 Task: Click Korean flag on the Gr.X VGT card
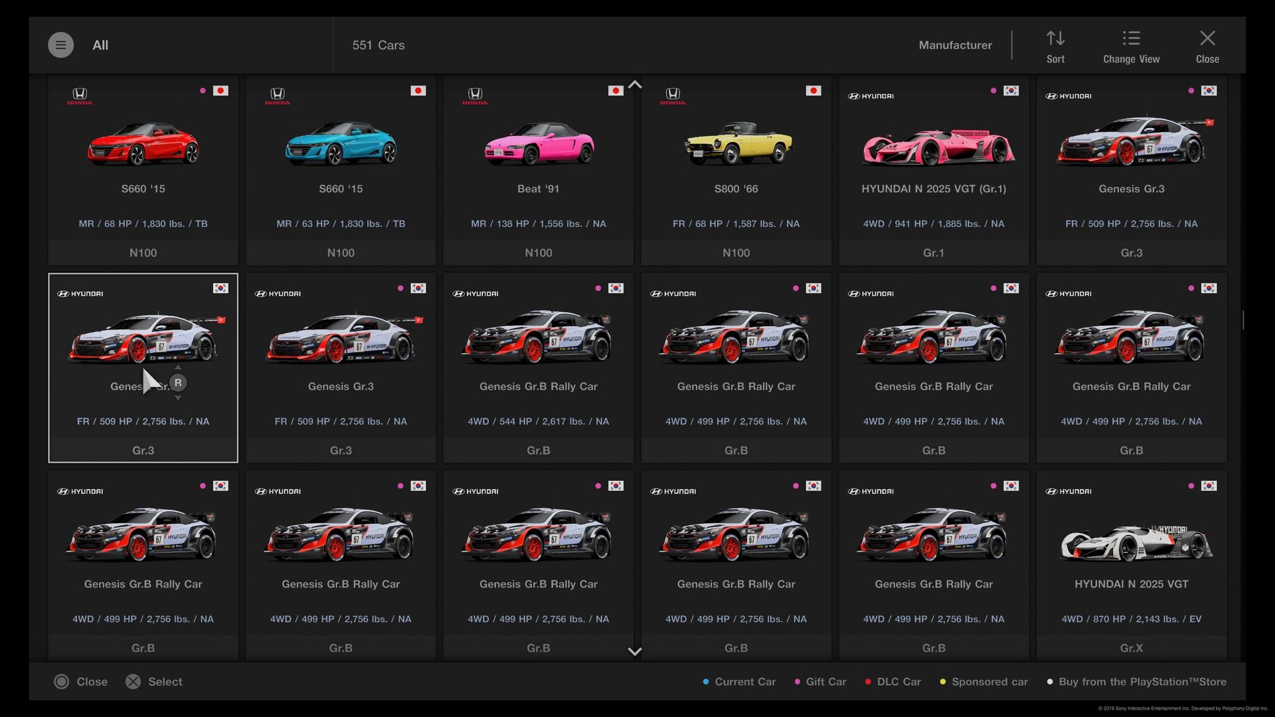point(1209,486)
